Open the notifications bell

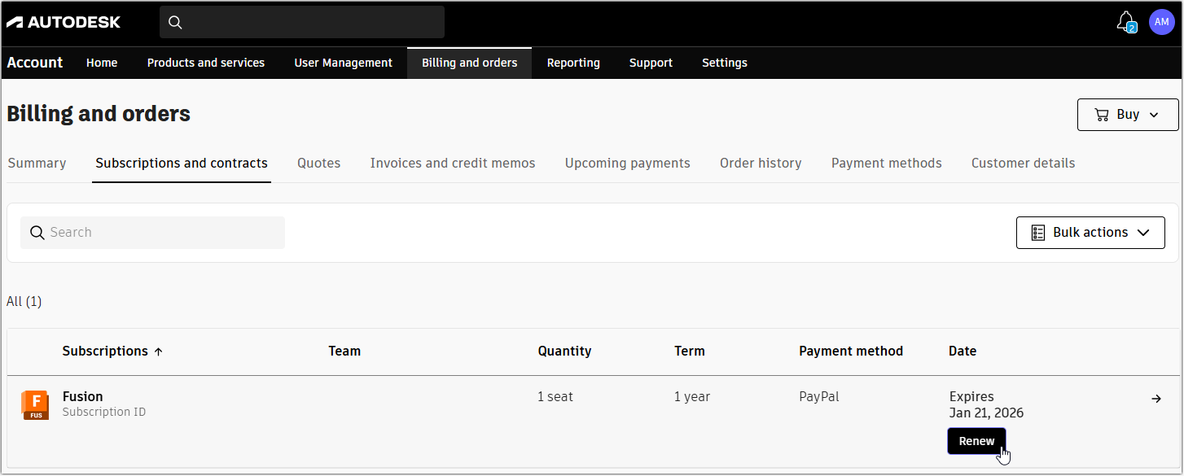tap(1126, 22)
